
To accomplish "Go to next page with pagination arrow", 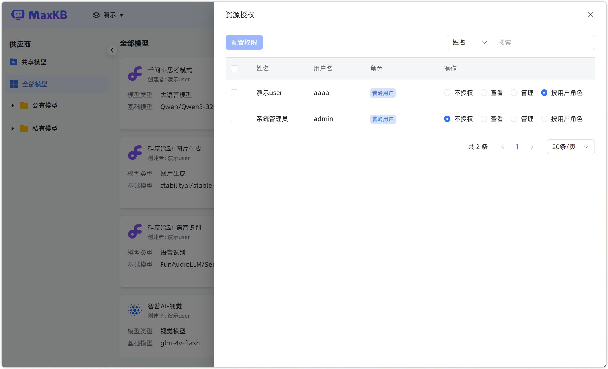I will (532, 147).
